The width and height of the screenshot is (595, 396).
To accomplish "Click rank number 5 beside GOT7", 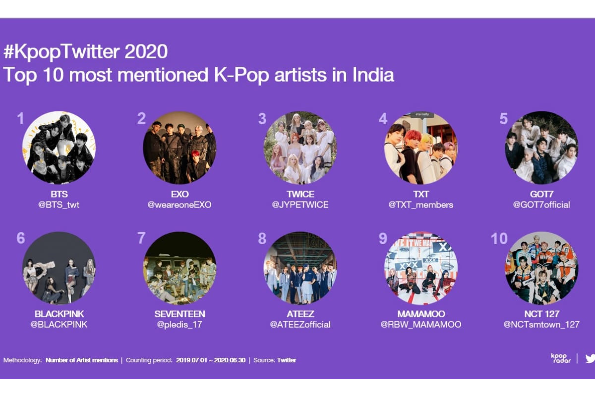I will (504, 118).
